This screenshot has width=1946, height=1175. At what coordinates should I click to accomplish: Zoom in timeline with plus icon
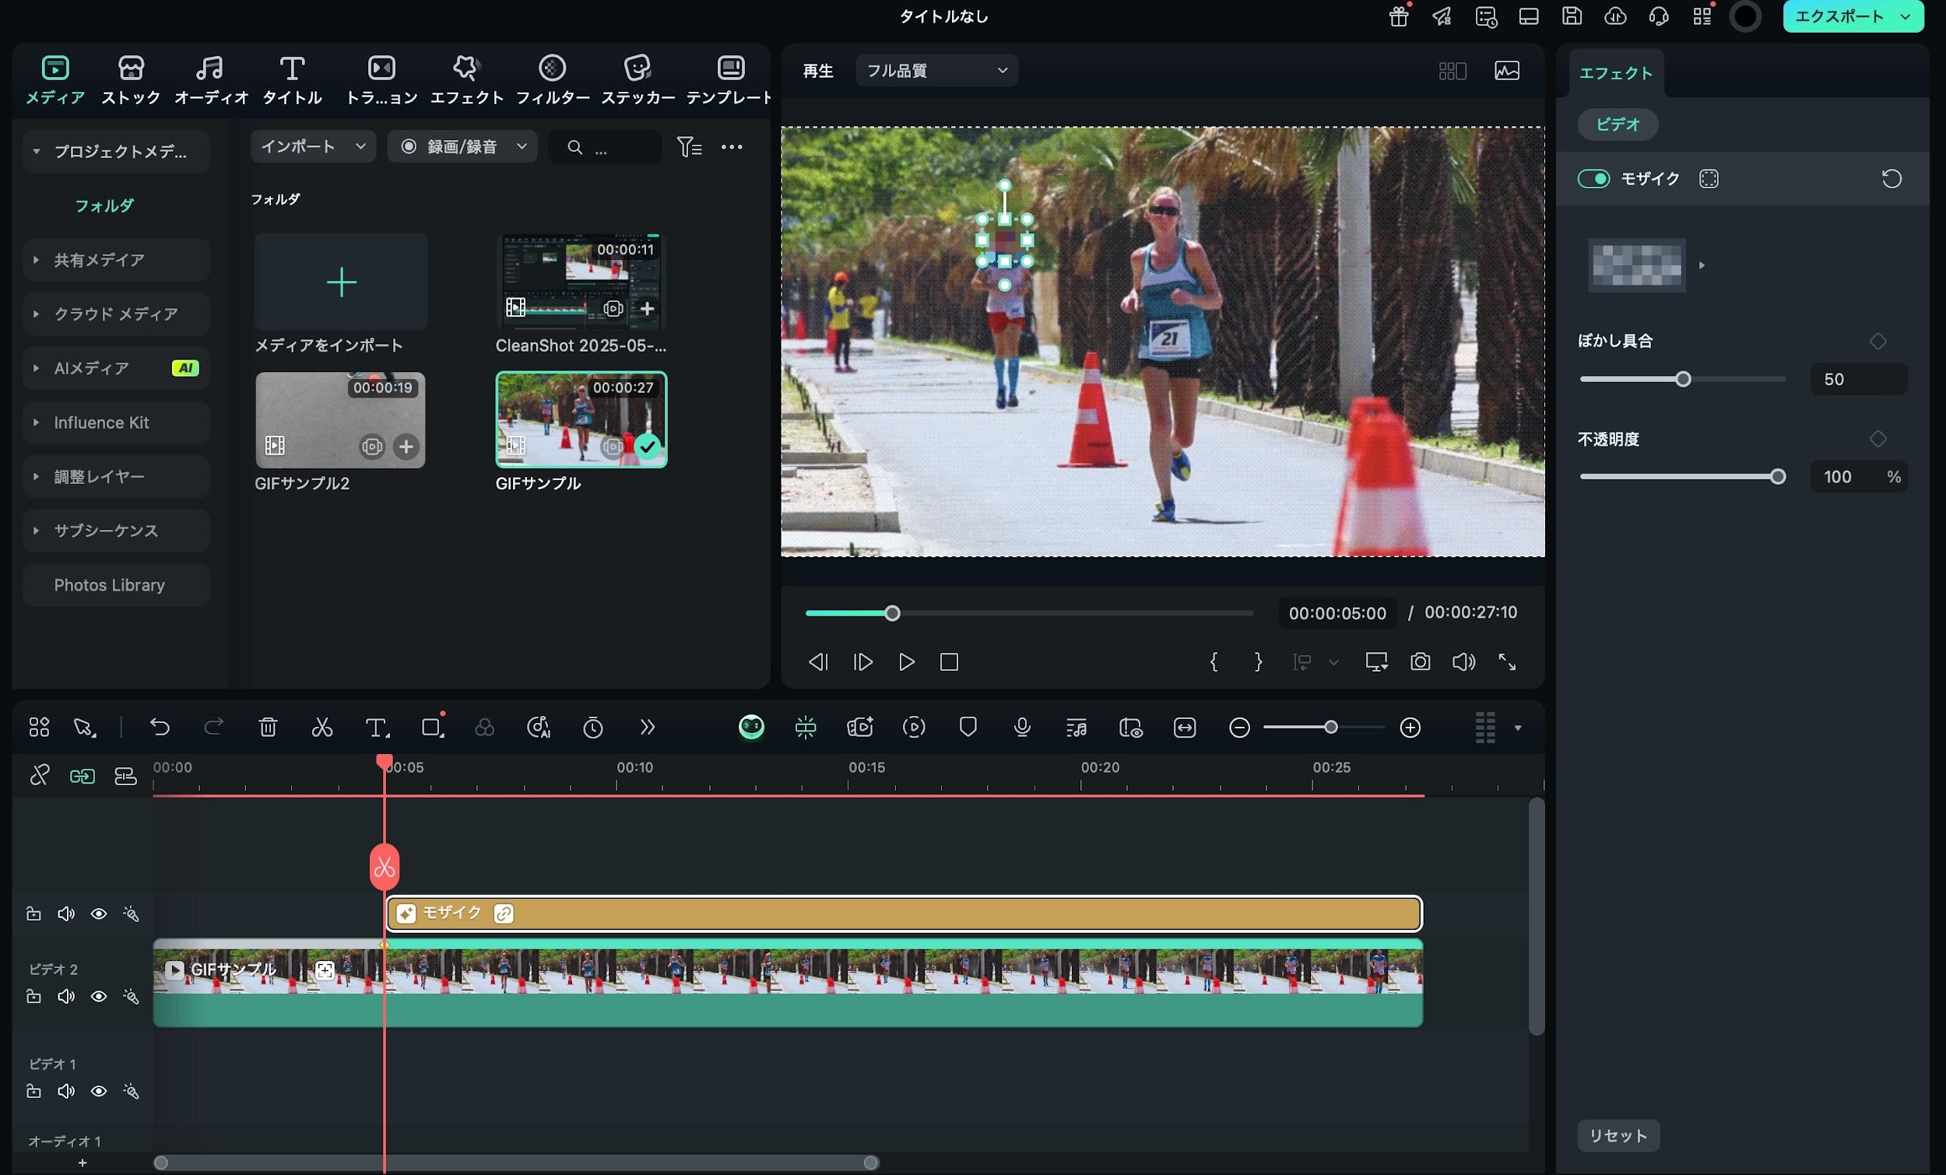pos(1410,728)
